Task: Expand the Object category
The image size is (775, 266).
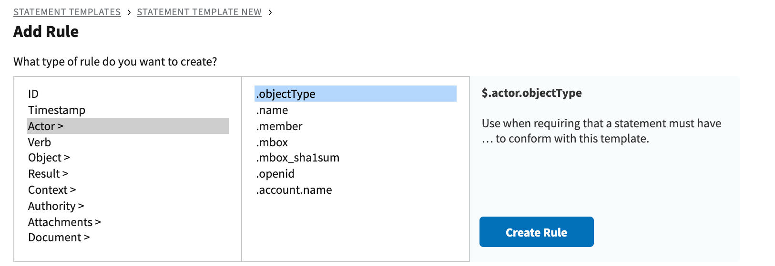Action: 49,158
